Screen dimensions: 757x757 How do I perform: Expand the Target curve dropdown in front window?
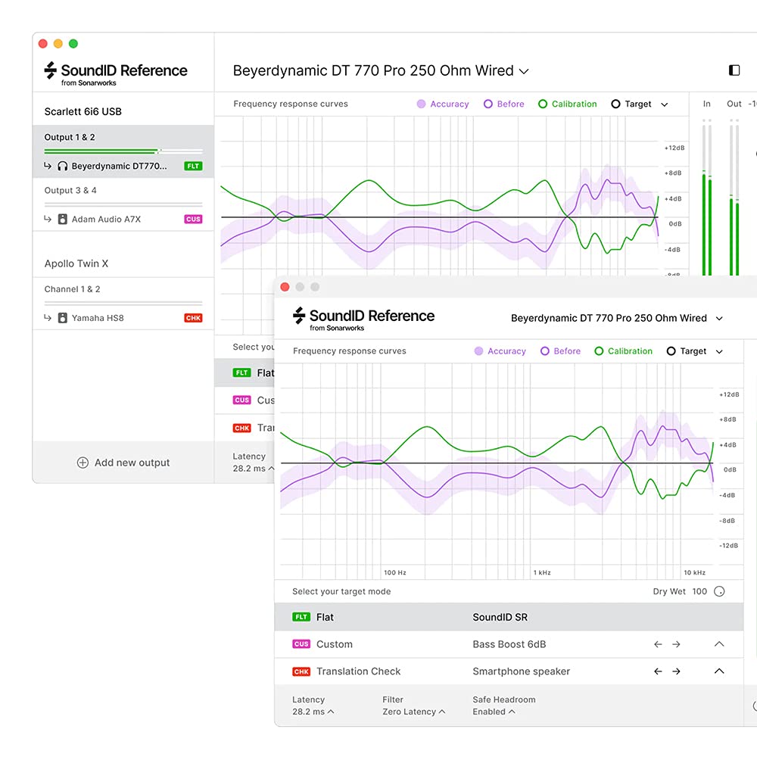(719, 351)
